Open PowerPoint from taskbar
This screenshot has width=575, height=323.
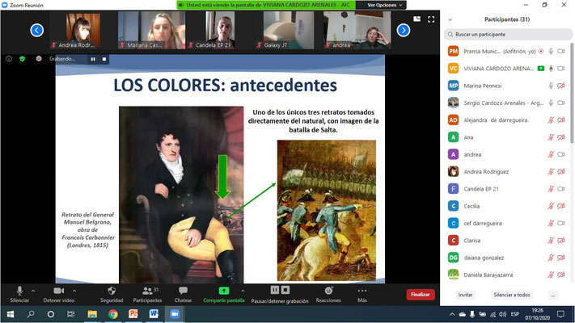click(x=133, y=314)
